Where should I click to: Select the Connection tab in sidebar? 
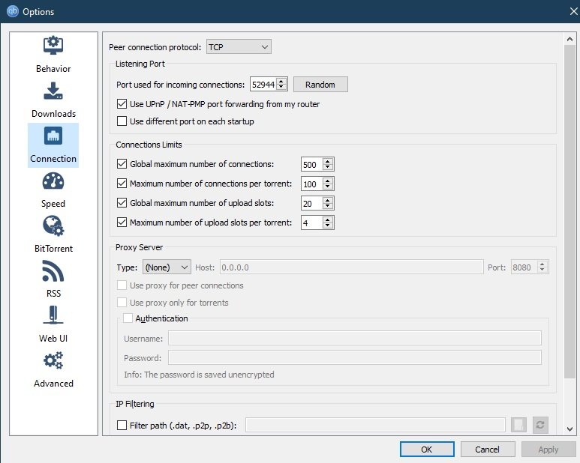click(x=53, y=145)
